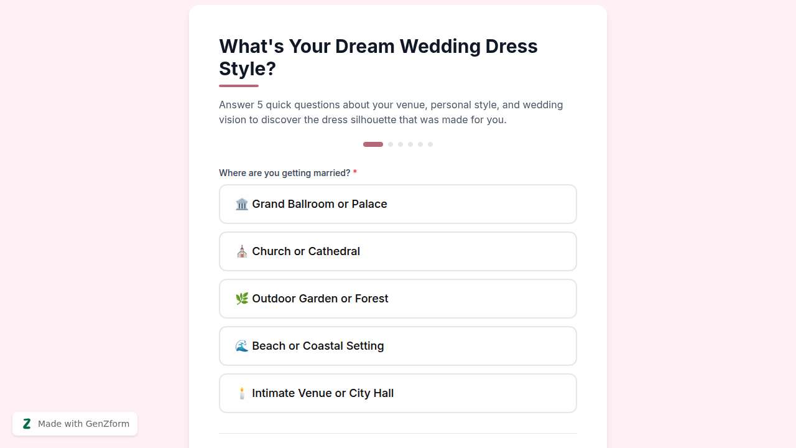Click the church emoji icon
The height and width of the screenshot is (448, 796).
(242, 251)
